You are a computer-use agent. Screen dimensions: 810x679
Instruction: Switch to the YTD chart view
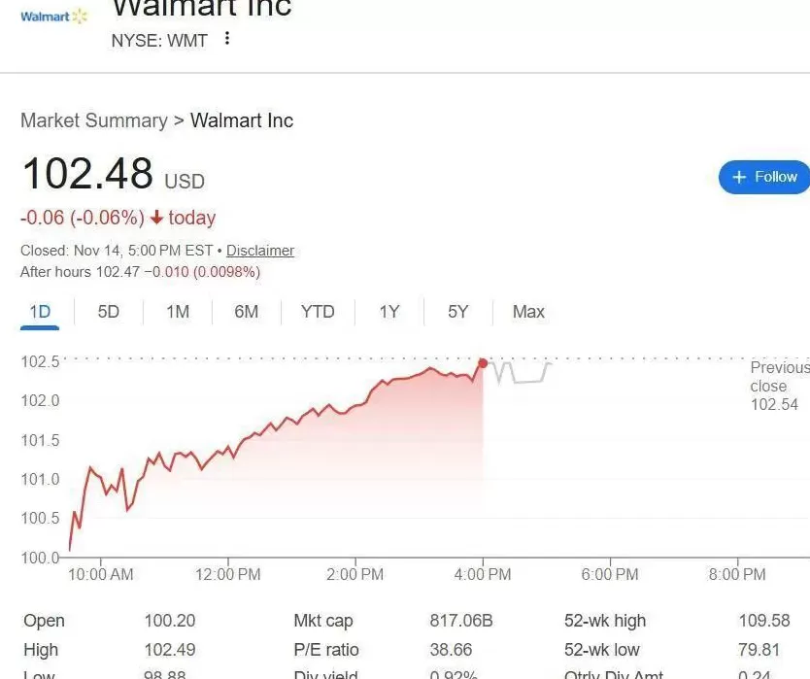[x=317, y=312]
